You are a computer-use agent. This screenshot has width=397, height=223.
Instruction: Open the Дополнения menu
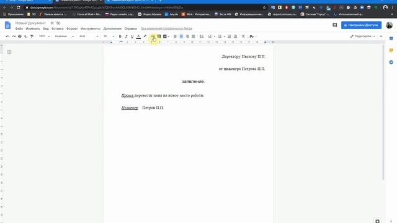coord(112,28)
